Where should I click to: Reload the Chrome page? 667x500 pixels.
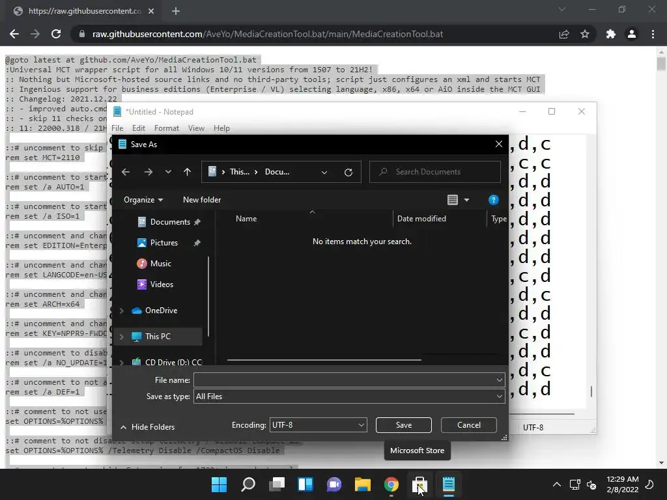(x=56, y=34)
